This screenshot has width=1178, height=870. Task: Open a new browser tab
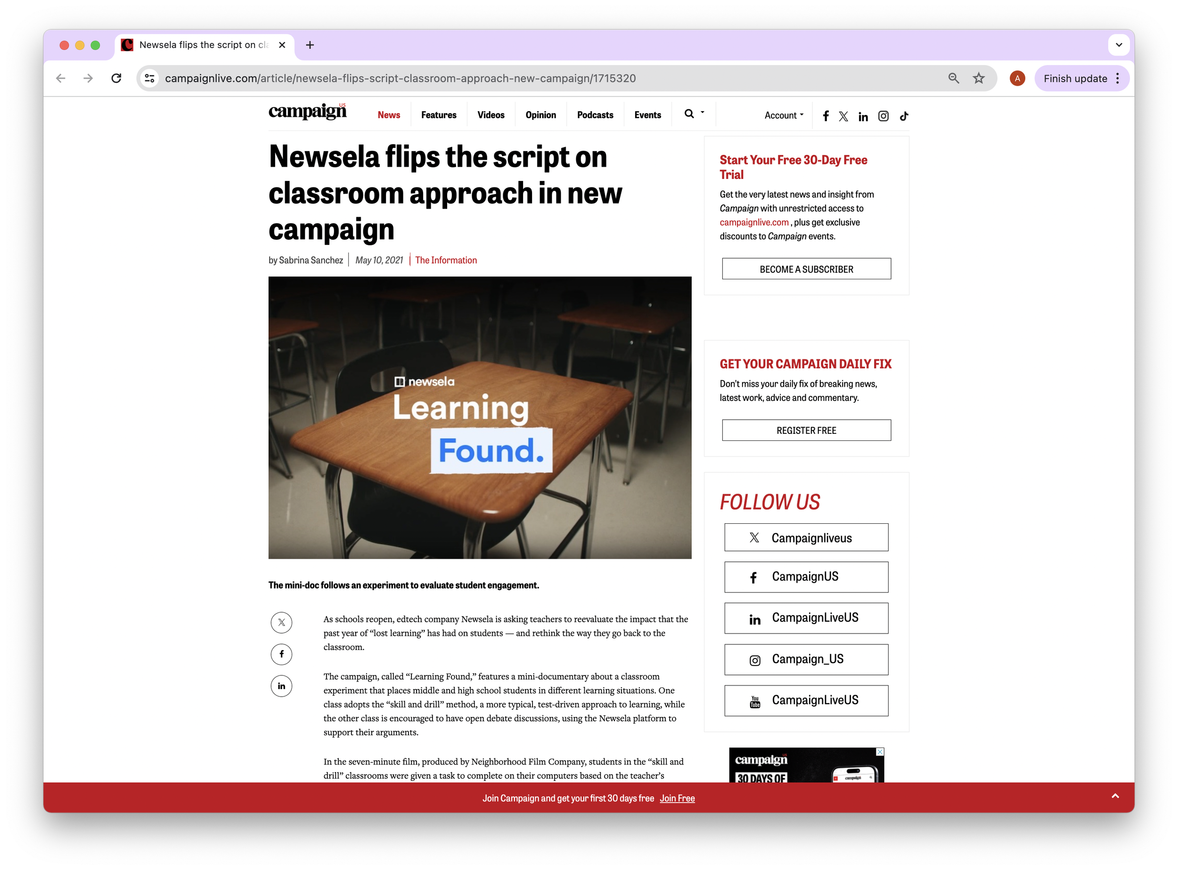coord(310,45)
